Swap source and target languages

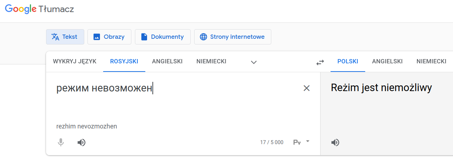click(x=320, y=62)
